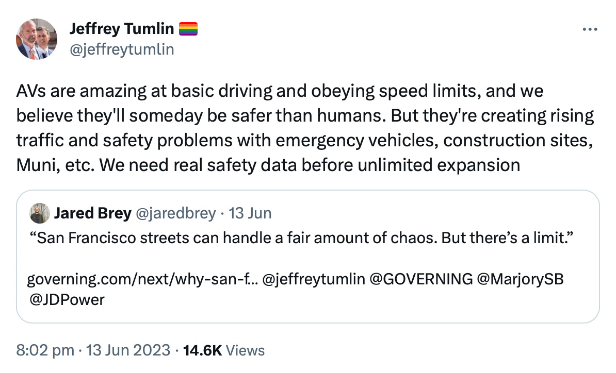The image size is (616, 373).
Task: Click the main tweet text about AVs
Action: [x=305, y=128]
